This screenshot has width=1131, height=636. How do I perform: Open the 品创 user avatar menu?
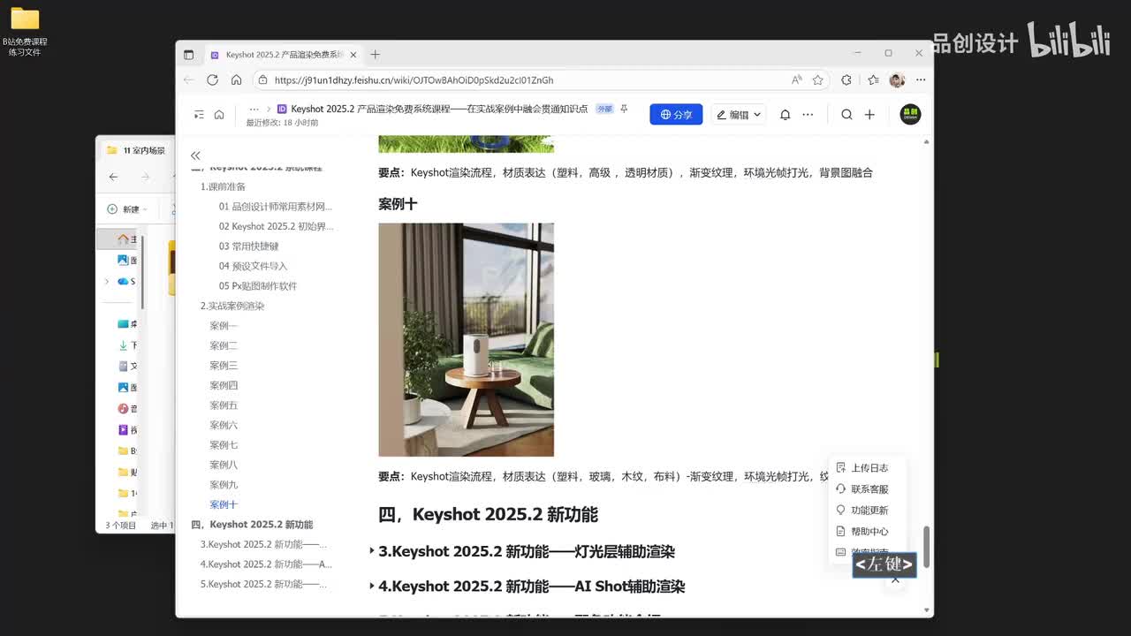[x=910, y=114]
